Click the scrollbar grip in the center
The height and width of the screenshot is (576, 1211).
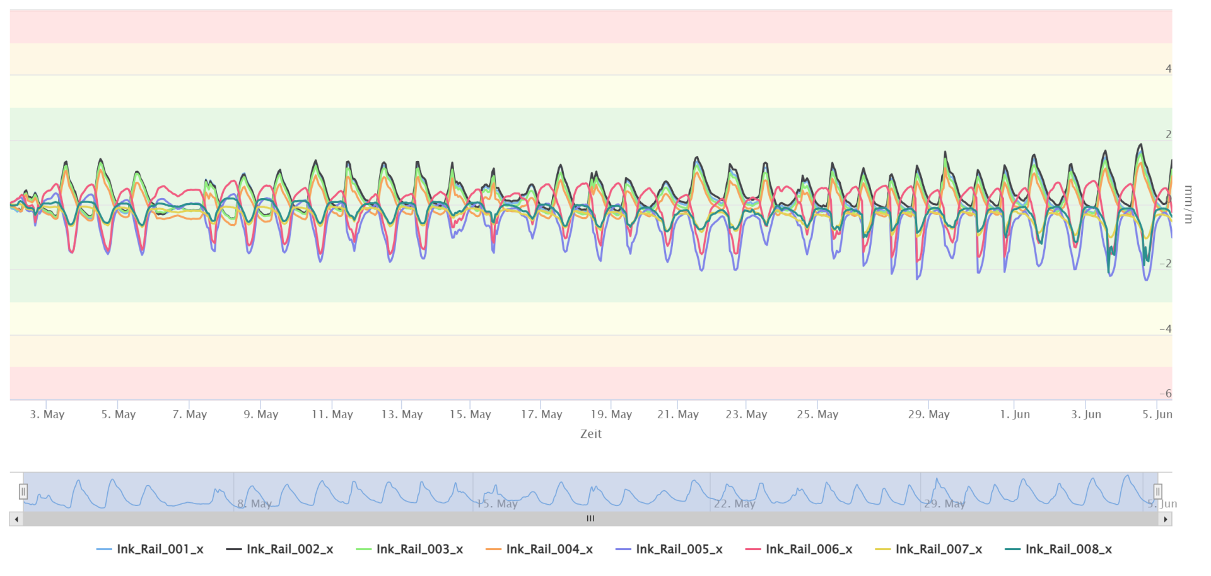point(590,519)
